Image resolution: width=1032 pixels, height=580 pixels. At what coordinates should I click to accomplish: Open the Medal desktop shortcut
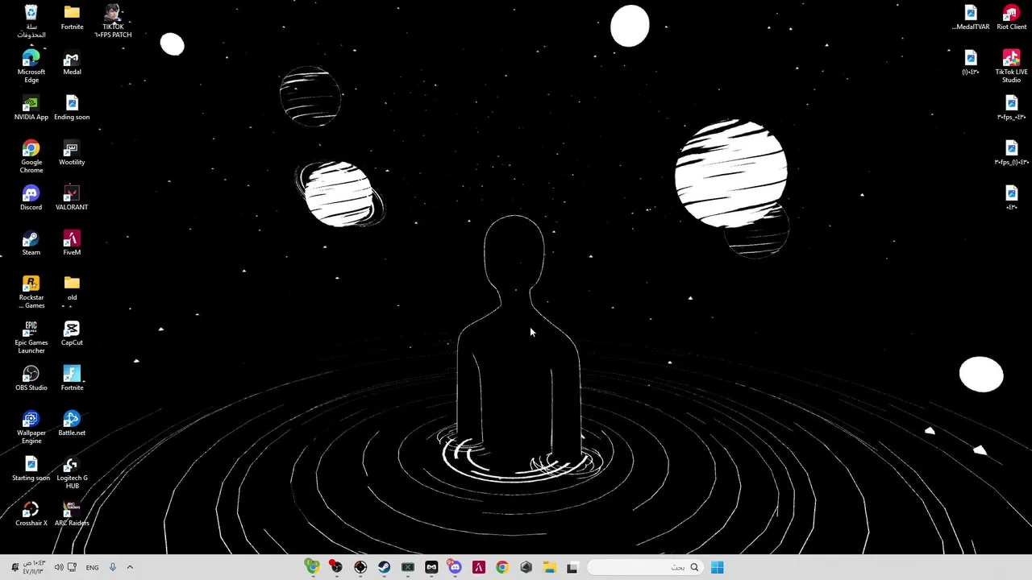[x=72, y=63]
